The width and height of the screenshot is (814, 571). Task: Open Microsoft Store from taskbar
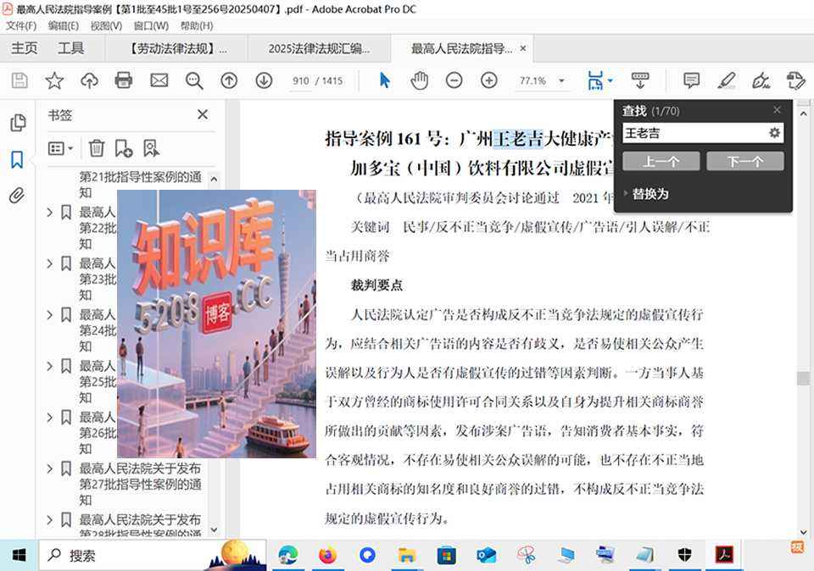tap(447, 556)
